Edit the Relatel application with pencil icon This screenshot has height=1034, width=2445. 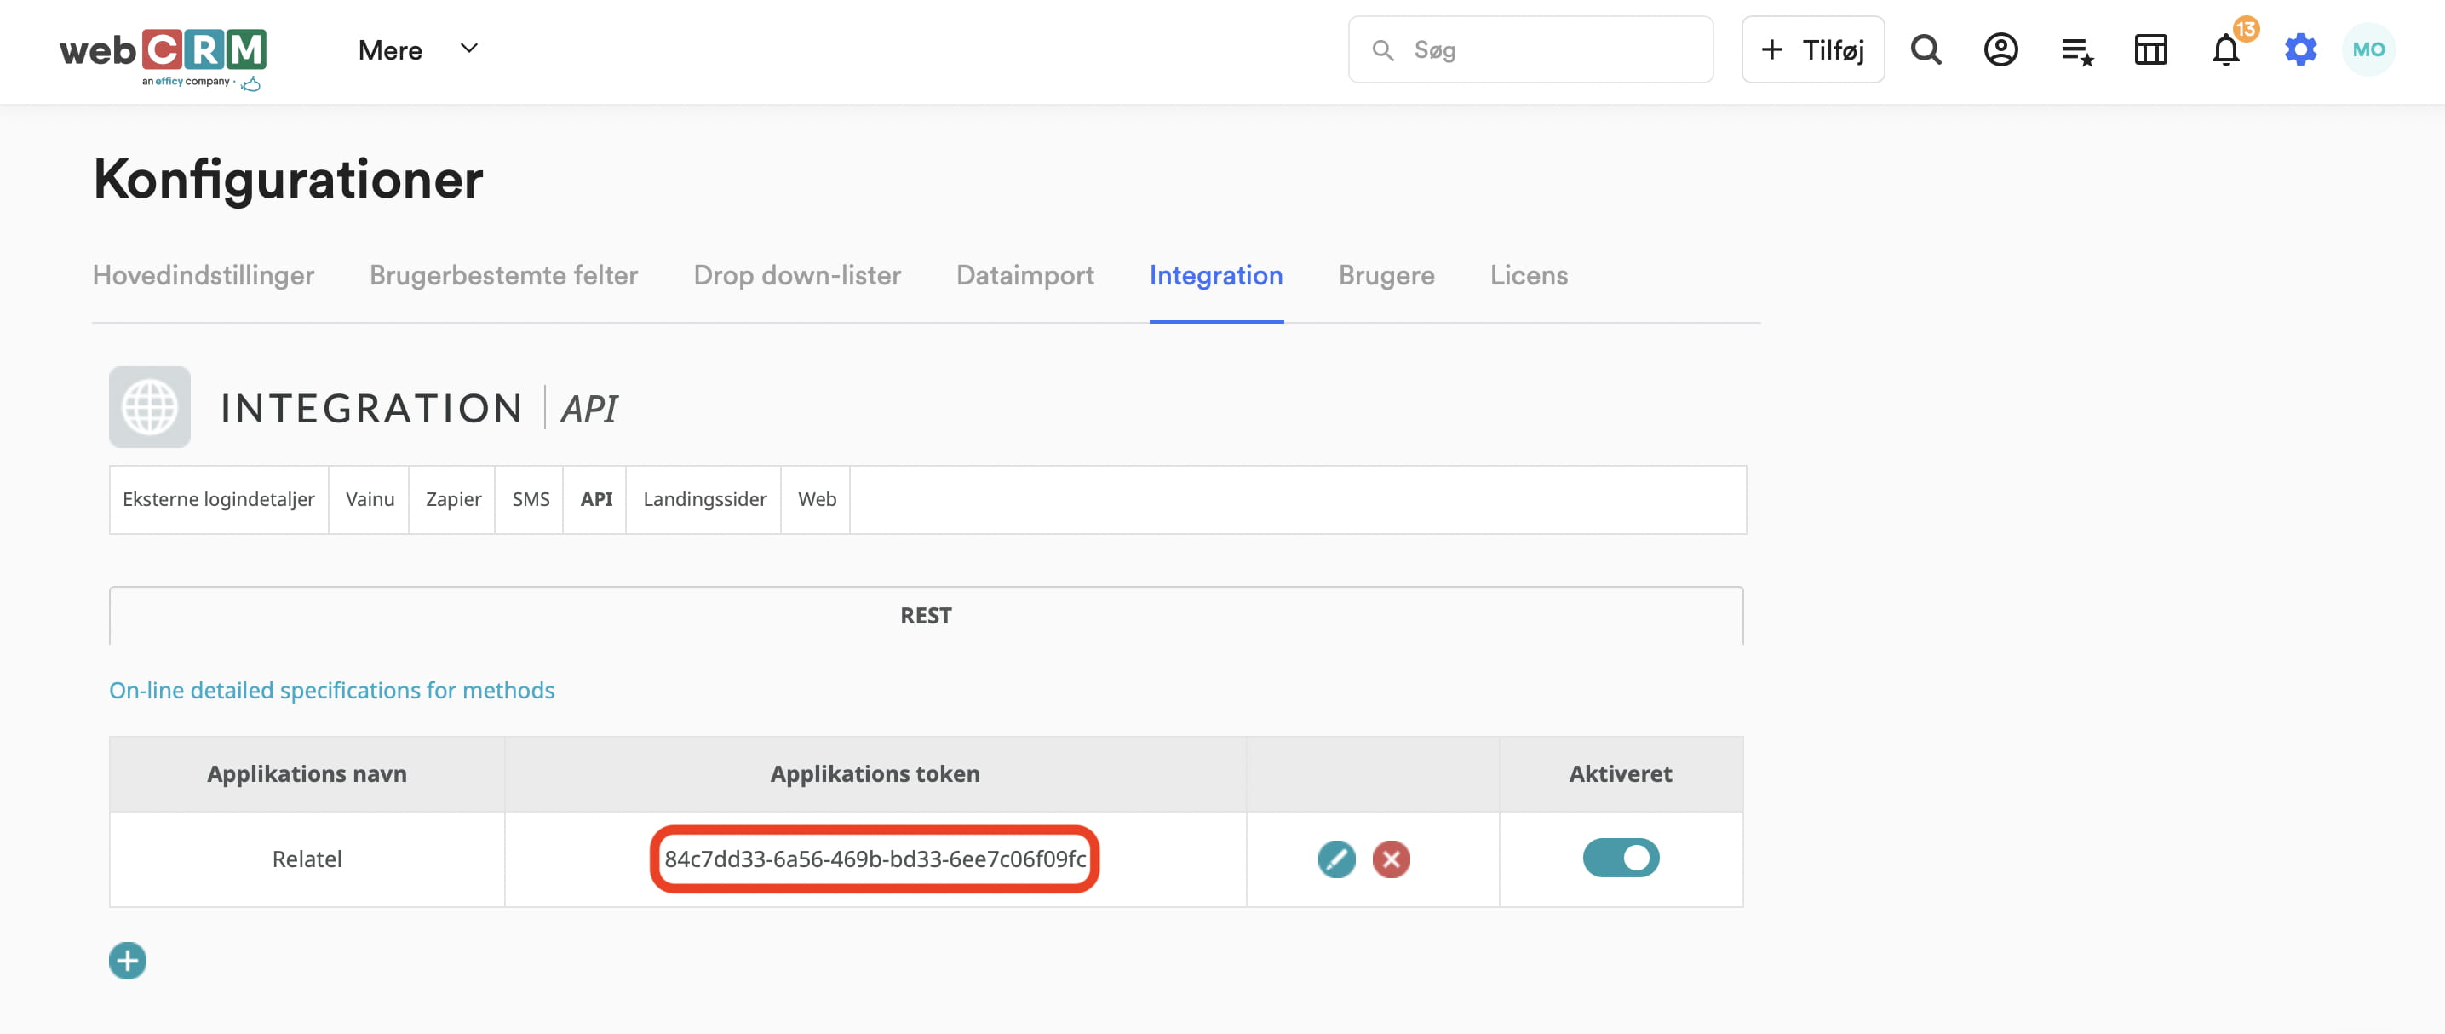[1335, 859]
